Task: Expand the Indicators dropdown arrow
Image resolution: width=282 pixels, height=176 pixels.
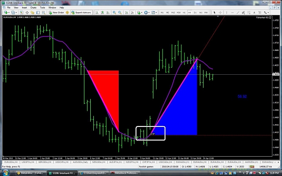Action: click(x=142, y=13)
